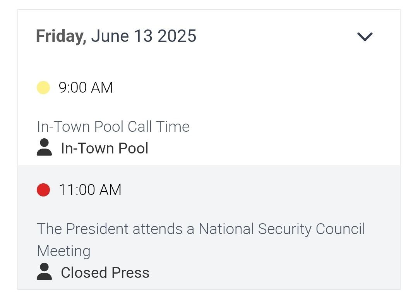Collapse the Friday schedule using the chevron

(365, 36)
